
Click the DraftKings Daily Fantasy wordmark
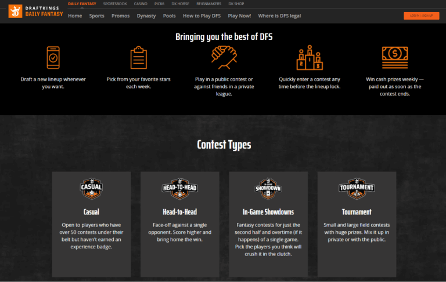44,12
